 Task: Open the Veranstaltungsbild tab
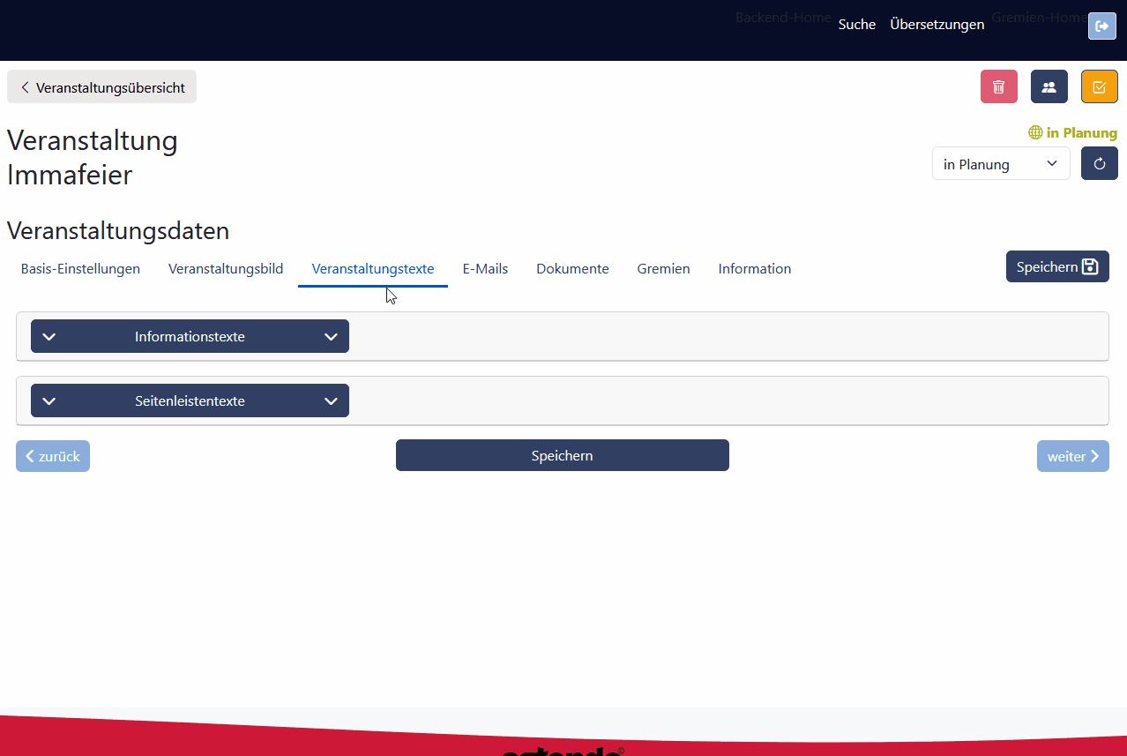(226, 269)
